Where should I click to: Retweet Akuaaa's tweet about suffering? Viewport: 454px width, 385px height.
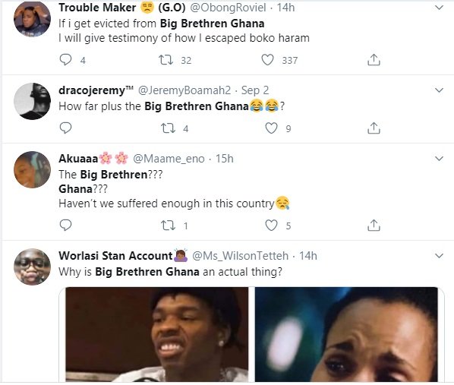[168, 225]
